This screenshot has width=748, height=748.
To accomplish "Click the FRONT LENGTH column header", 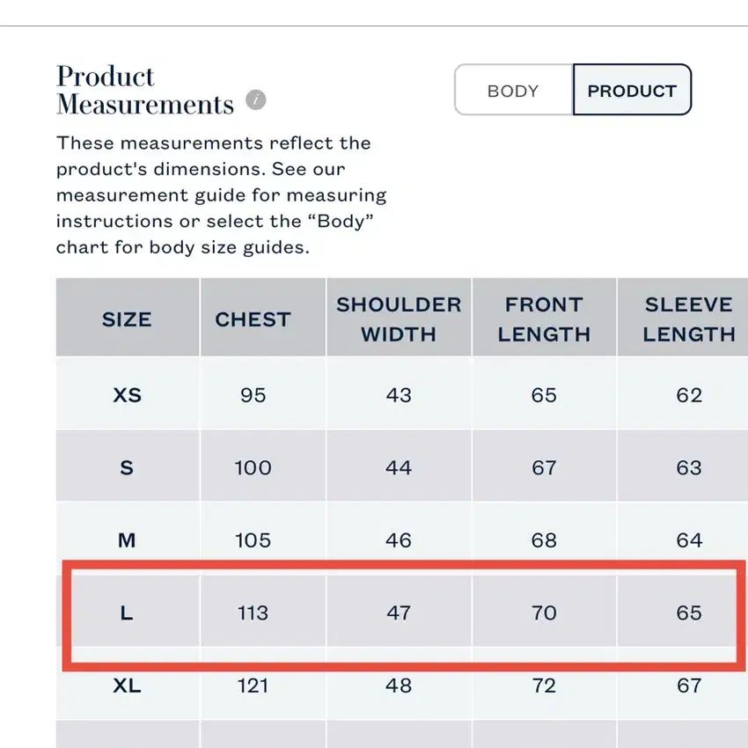I will click(545, 318).
